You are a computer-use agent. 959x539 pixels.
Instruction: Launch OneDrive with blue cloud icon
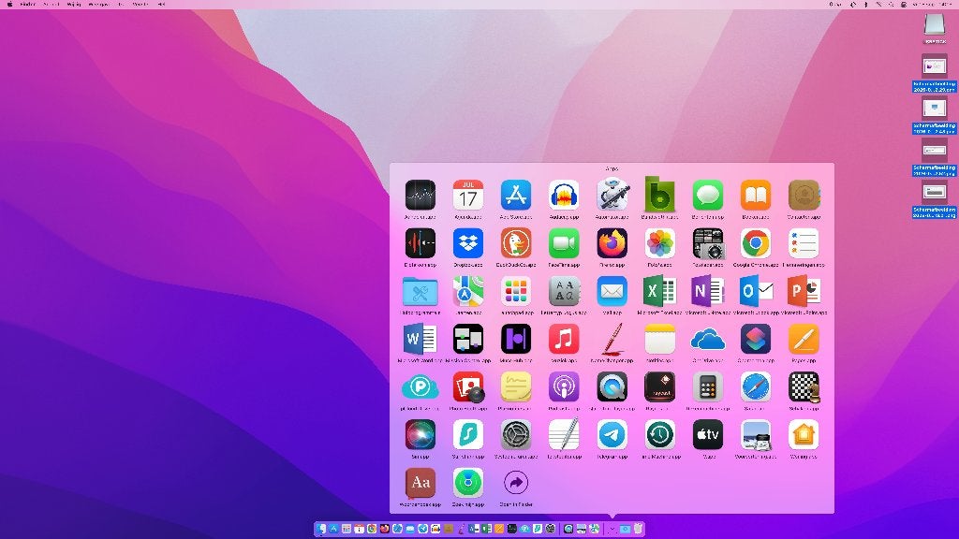tap(708, 339)
